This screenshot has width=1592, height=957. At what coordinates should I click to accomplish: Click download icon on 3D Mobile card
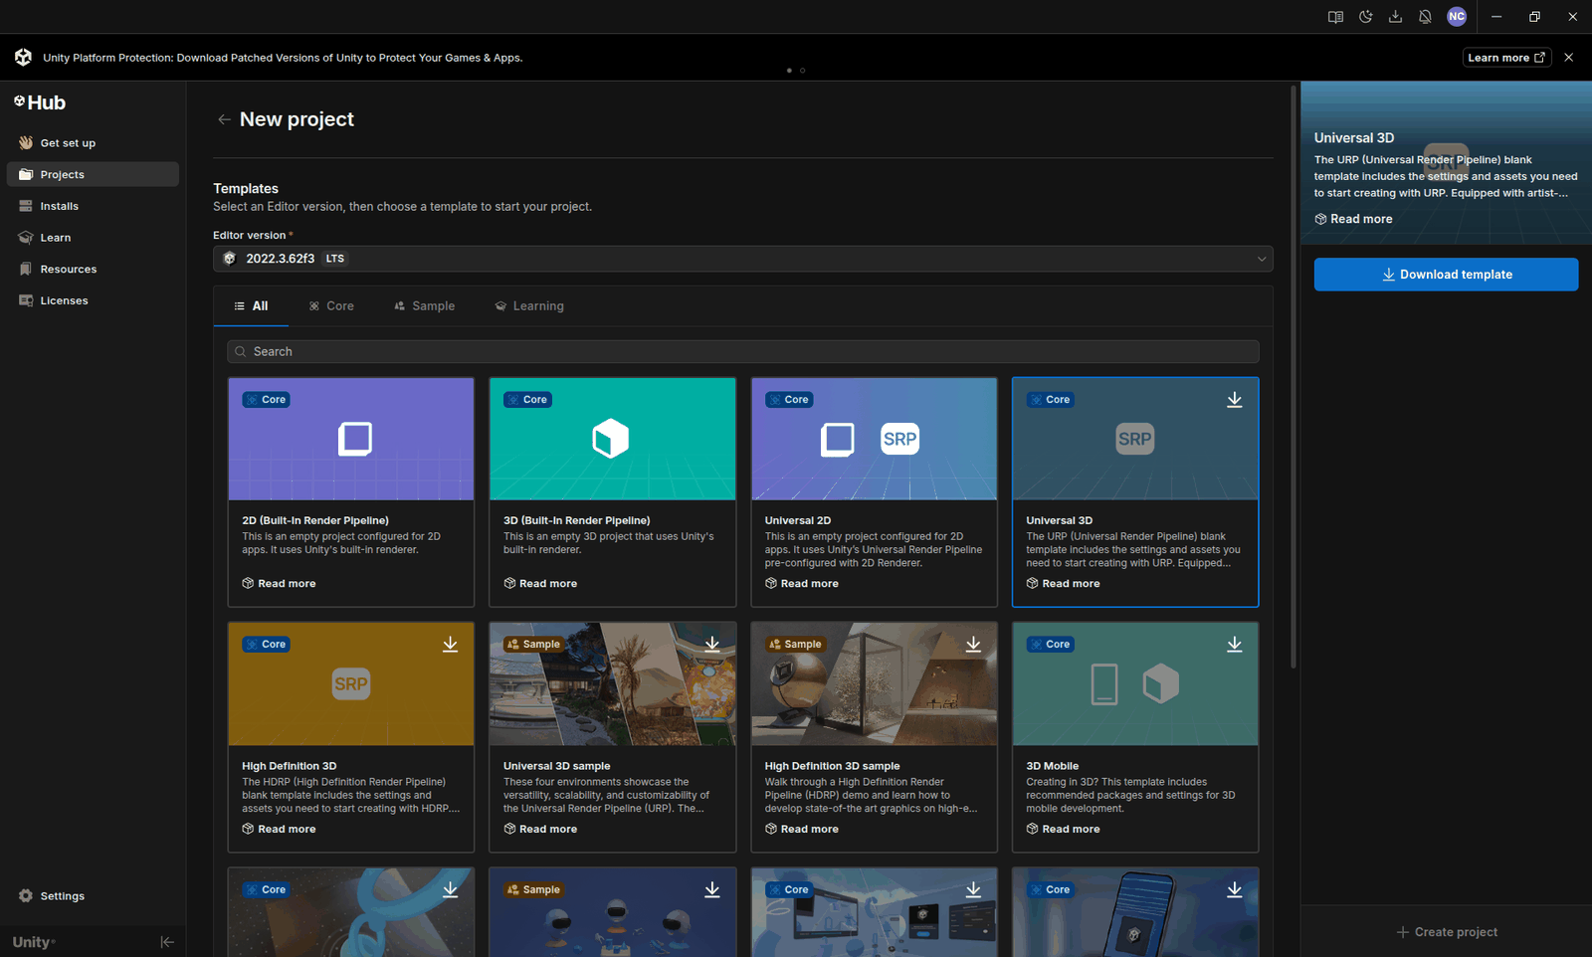1234,645
